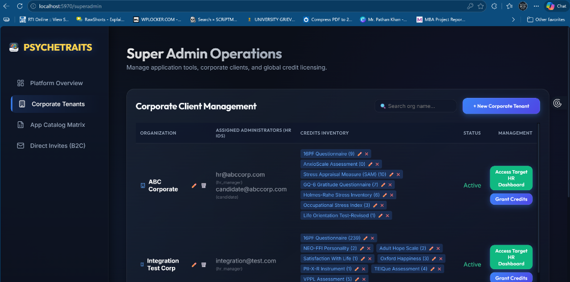Open MBA Project Report bookmark

(441, 19)
